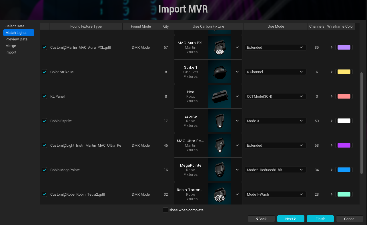The width and height of the screenshot is (367, 225).
Task: Pick the lavender wireframe color for MAC Aura PXL
Action: [x=344, y=47]
